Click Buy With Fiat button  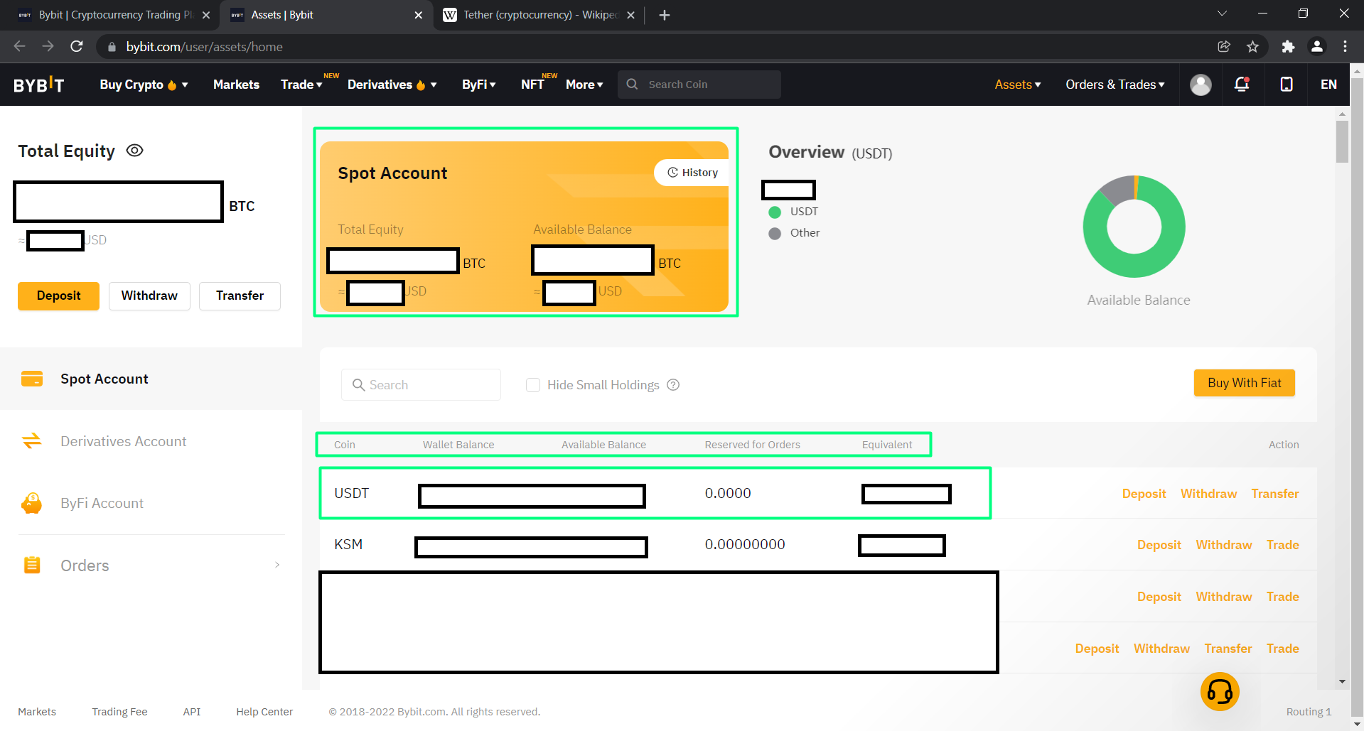tap(1244, 383)
